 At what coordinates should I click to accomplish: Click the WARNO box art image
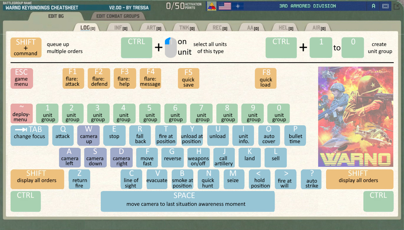[x=355, y=116]
